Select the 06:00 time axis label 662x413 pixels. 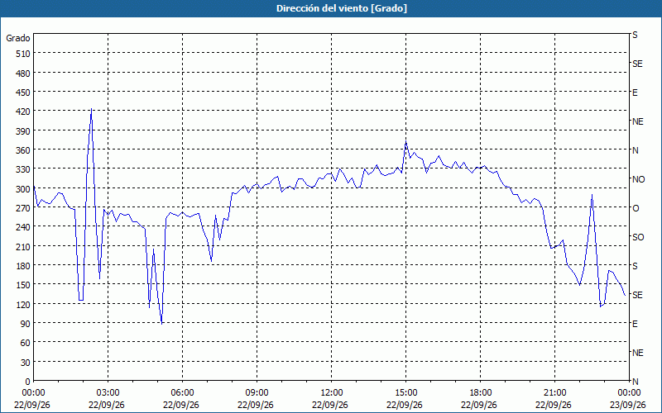182,393
